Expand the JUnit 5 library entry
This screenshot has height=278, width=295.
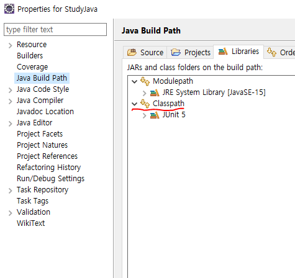coord(145,115)
